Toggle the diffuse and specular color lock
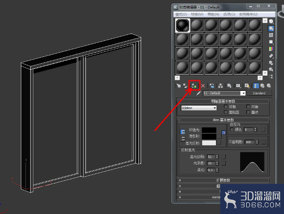 tap(182, 139)
